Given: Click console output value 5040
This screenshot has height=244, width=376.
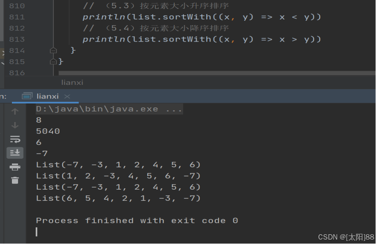Looking at the screenshot, I should point(48,131).
